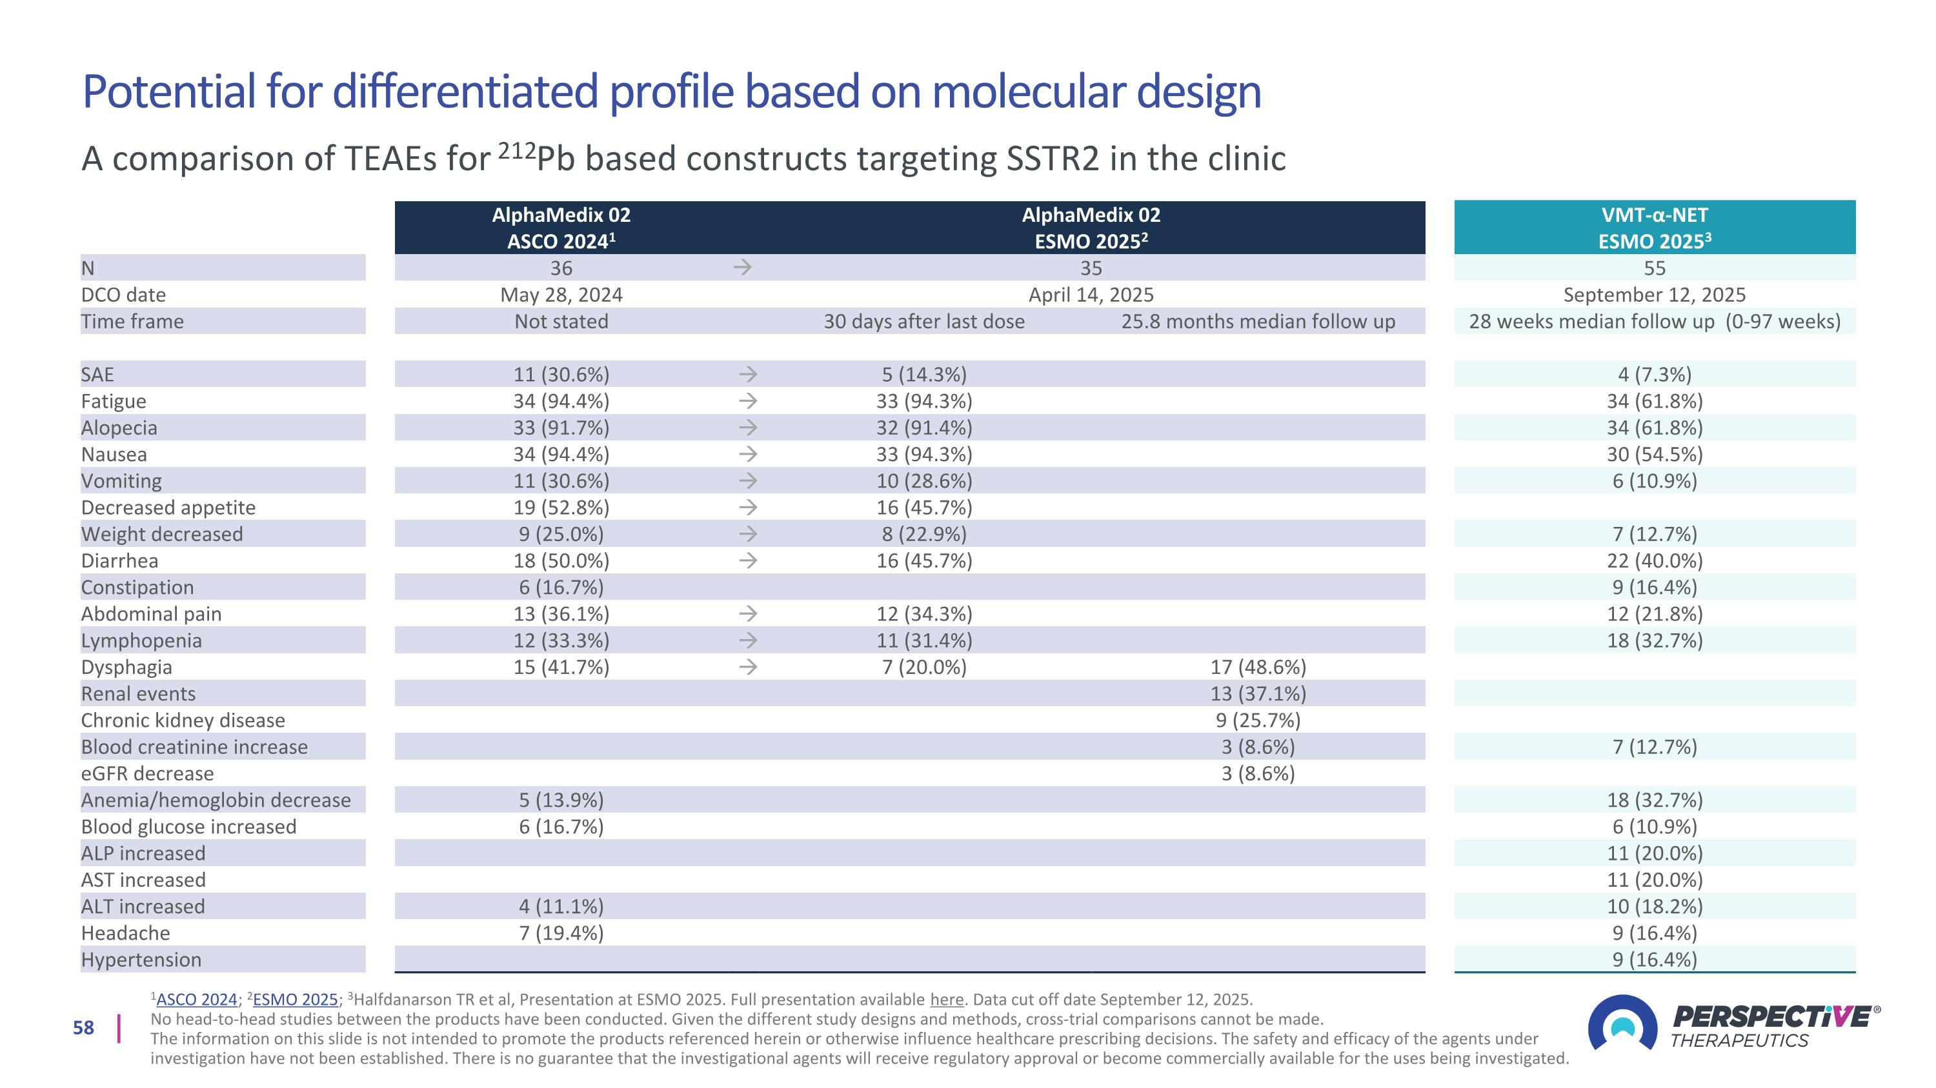Click the arrow icon in the SAE row
The height and width of the screenshot is (1088, 1936).
click(x=747, y=374)
